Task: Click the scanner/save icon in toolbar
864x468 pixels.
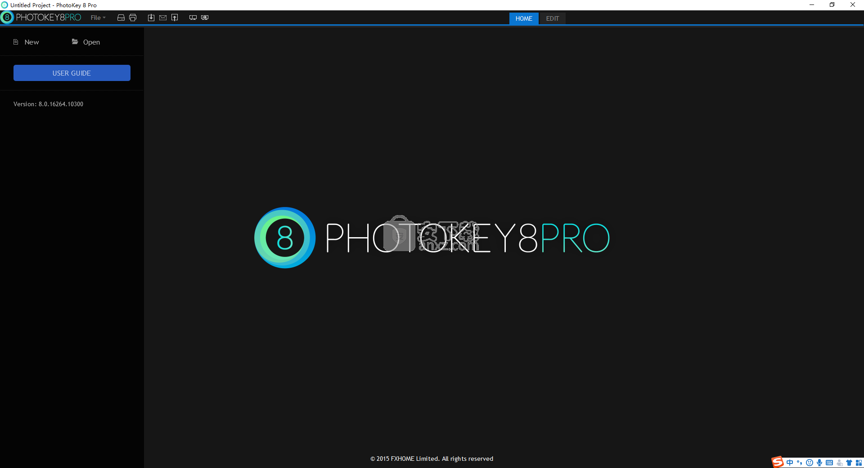Action: (x=121, y=18)
